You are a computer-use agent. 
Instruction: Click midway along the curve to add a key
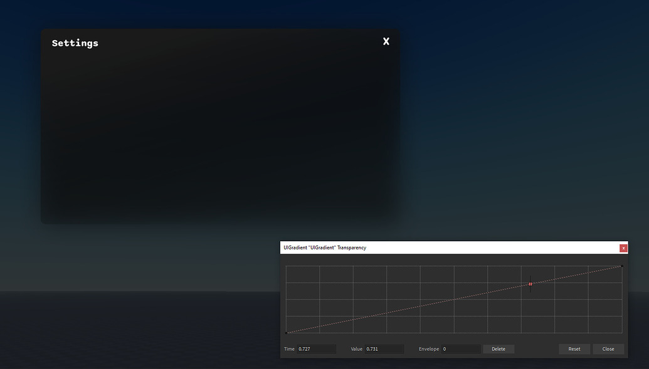453,299
